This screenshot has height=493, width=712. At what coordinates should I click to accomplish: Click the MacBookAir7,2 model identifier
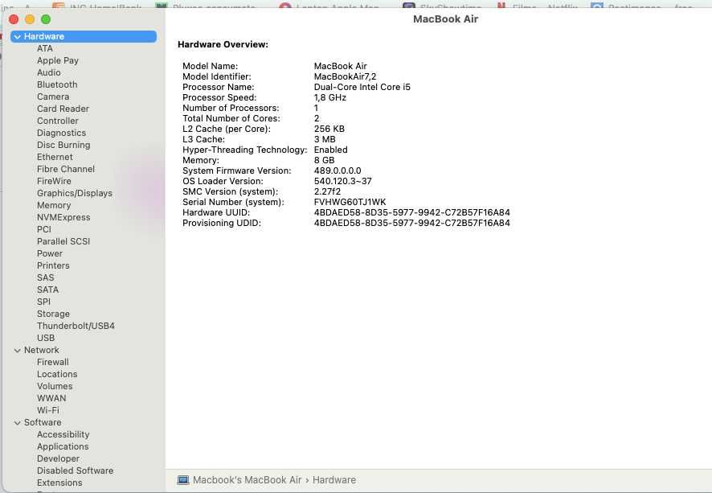pos(345,76)
